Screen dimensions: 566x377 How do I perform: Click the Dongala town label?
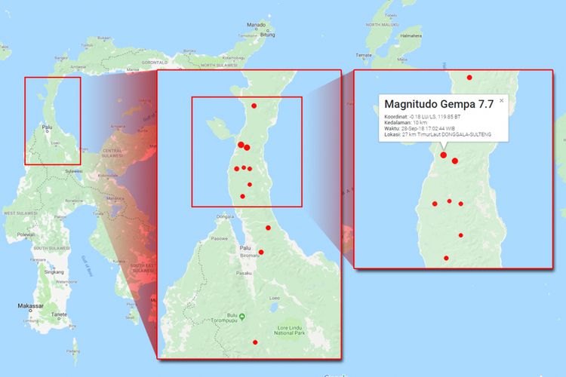[x=224, y=217]
